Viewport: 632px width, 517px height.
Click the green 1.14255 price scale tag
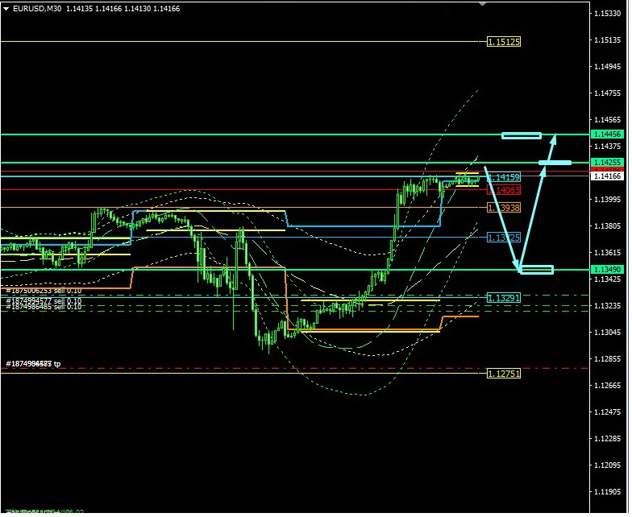605,163
